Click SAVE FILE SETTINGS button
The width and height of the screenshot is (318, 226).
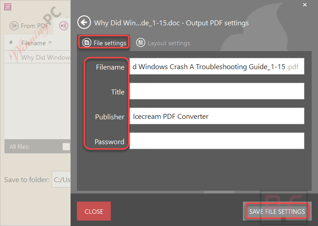tap(277, 211)
